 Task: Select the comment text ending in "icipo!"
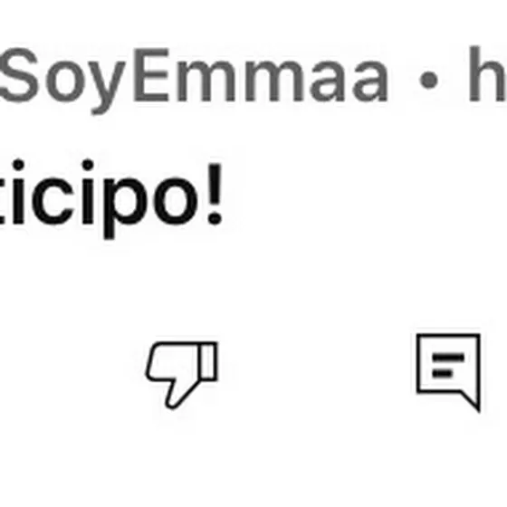point(111,199)
